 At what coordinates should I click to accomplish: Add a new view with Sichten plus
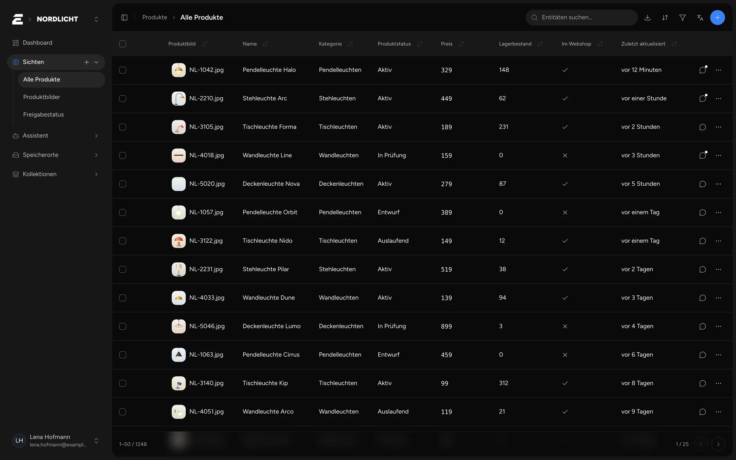click(87, 62)
